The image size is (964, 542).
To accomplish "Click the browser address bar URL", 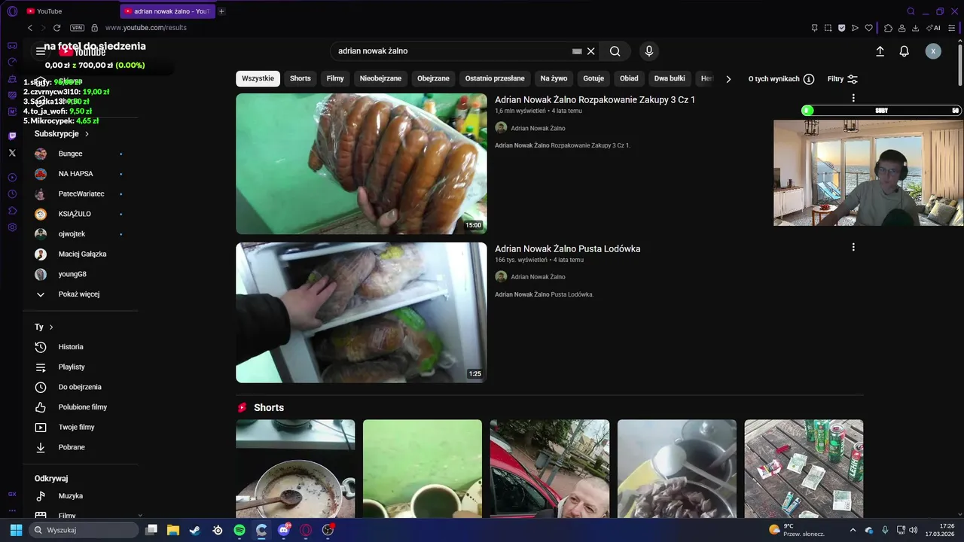I will click(146, 28).
